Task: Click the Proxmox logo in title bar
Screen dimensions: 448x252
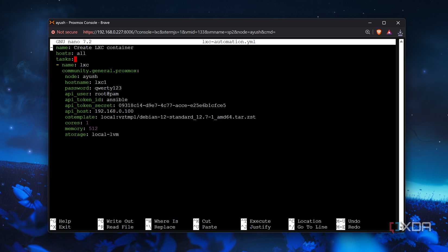Action: pos(52,23)
